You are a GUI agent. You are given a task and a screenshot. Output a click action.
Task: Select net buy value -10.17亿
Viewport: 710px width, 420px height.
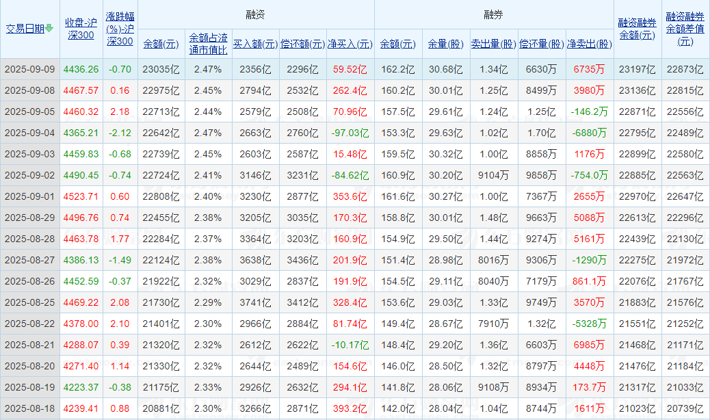click(x=350, y=345)
